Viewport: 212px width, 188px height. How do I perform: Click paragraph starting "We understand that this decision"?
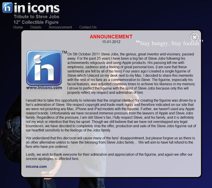tap(110, 142)
